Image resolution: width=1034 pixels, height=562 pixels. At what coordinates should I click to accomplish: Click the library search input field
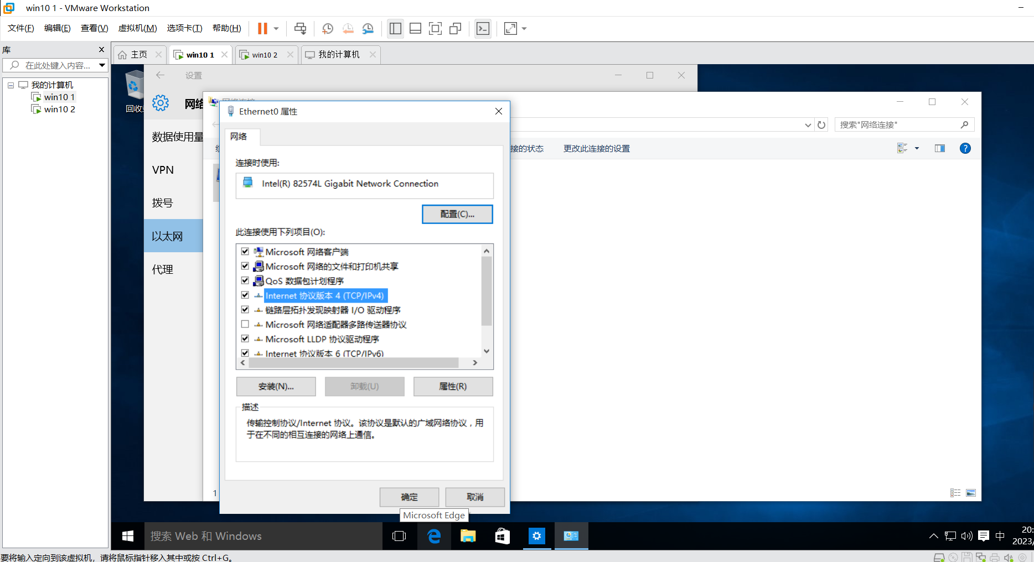[54, 65]
